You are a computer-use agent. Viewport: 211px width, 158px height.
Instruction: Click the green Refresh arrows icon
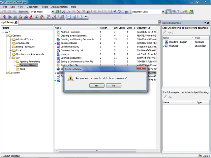tap(191, 12)
